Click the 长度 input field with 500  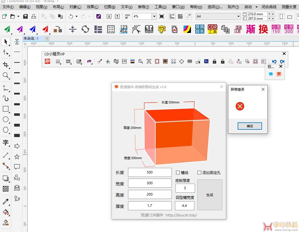[150, 172]
